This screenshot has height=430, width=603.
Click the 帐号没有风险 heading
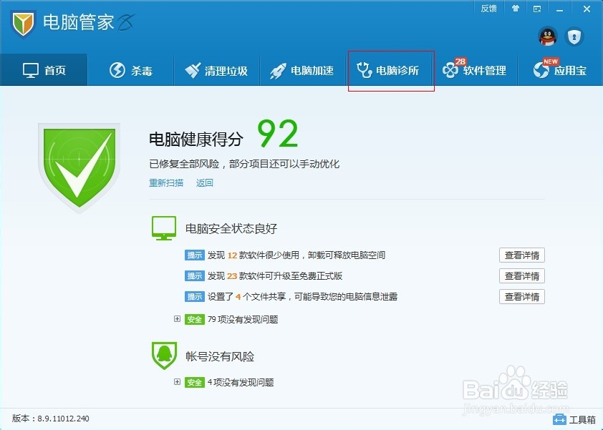(220, 356)
